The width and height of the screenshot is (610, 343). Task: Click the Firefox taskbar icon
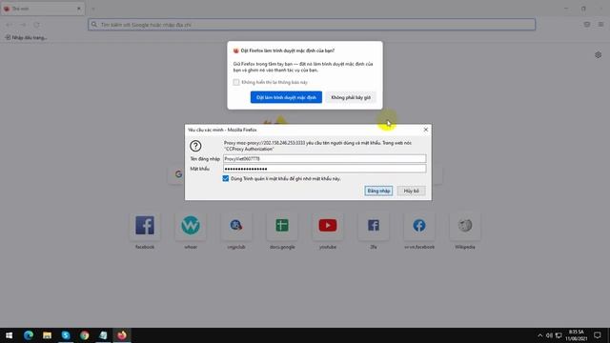(122, 335)
